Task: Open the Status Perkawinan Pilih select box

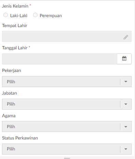Action: [67, 149]
